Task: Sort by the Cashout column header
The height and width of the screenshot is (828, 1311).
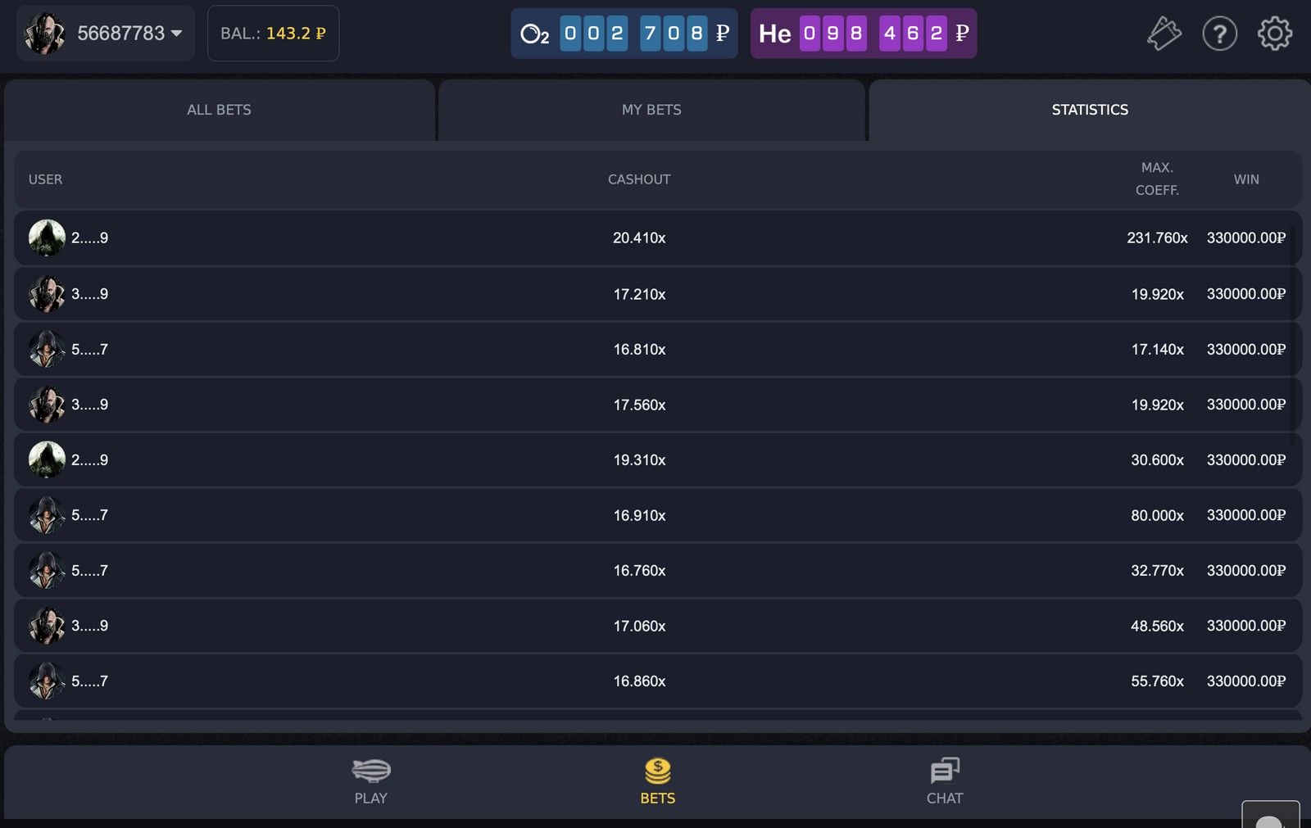Action: [x=639, y=179]
